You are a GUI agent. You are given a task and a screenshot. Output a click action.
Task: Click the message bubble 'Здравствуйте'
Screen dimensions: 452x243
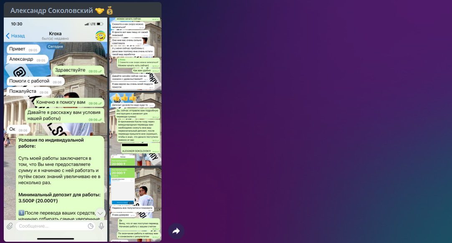tap(78, 70)
